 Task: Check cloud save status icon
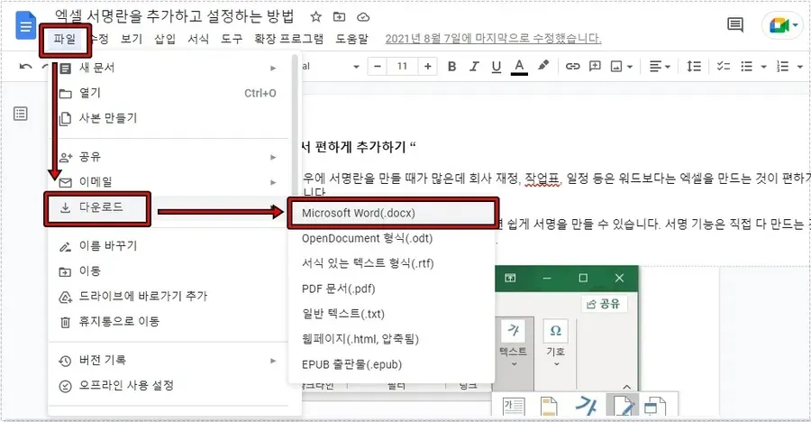point(363,17)
